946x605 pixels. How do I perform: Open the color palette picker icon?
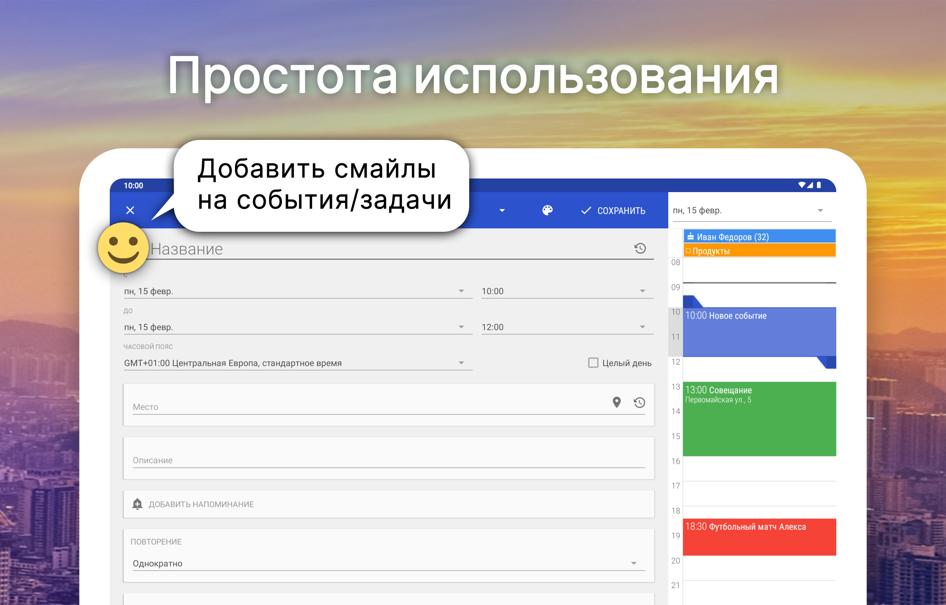pyautogui.click(x=547, y=211)
